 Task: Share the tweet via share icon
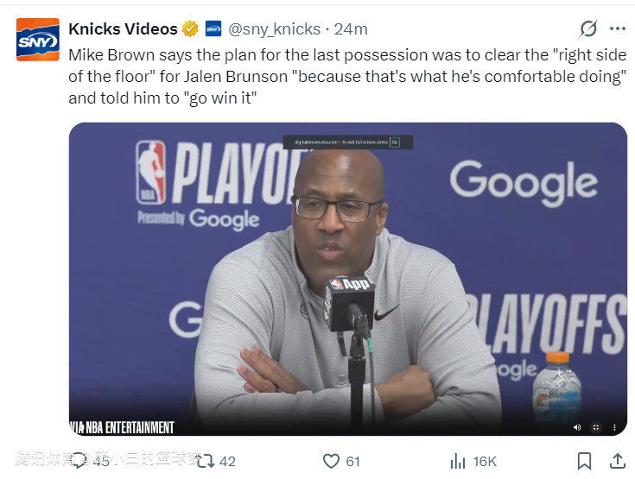617,461
